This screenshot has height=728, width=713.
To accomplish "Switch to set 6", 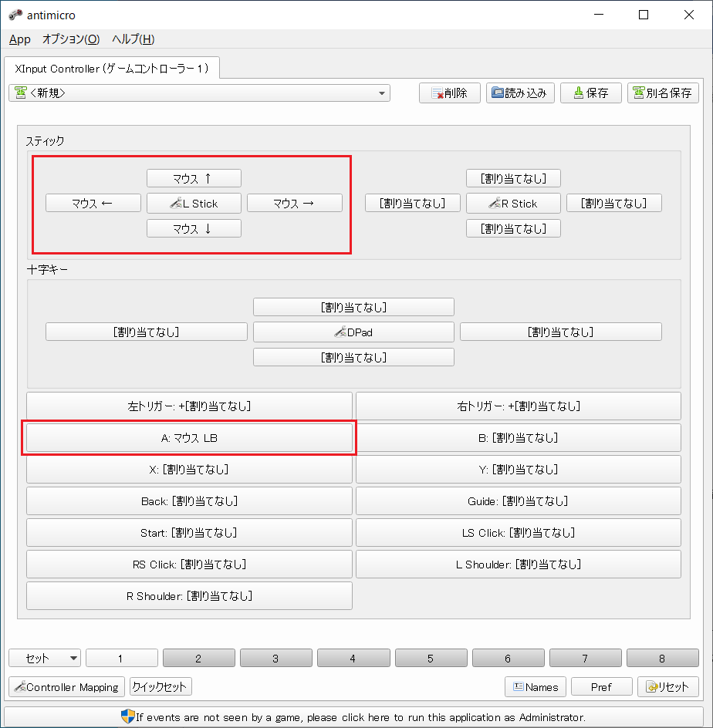I will point(509,658).
